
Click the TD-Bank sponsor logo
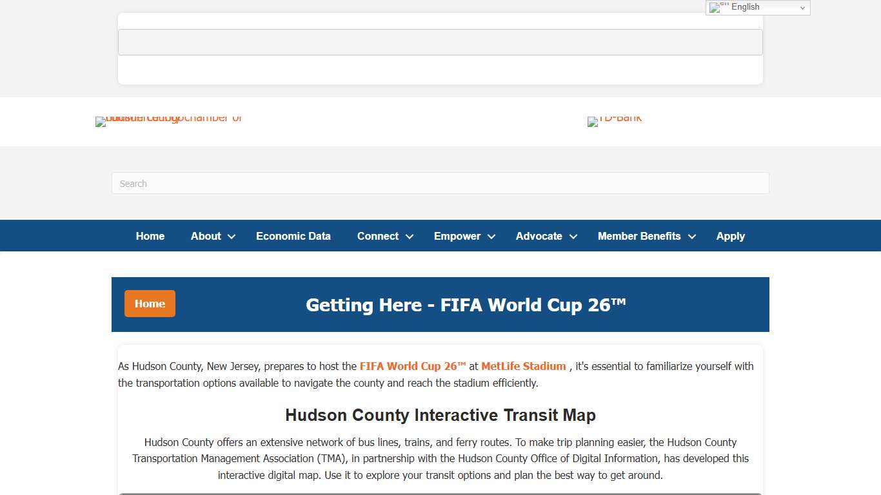[615, 121]
